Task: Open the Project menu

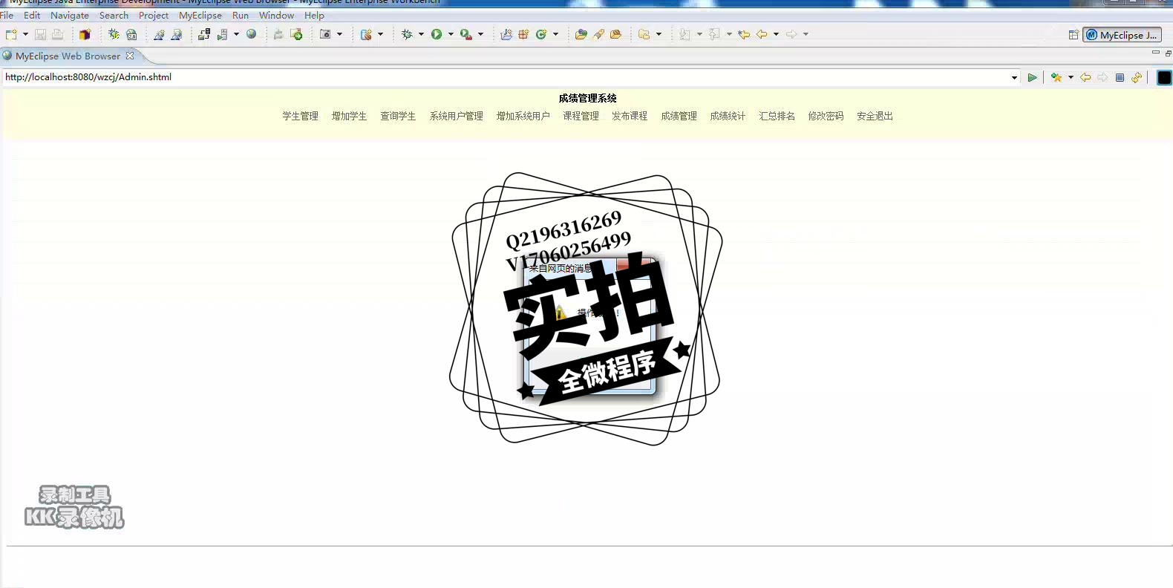Action: click(154, 15)
